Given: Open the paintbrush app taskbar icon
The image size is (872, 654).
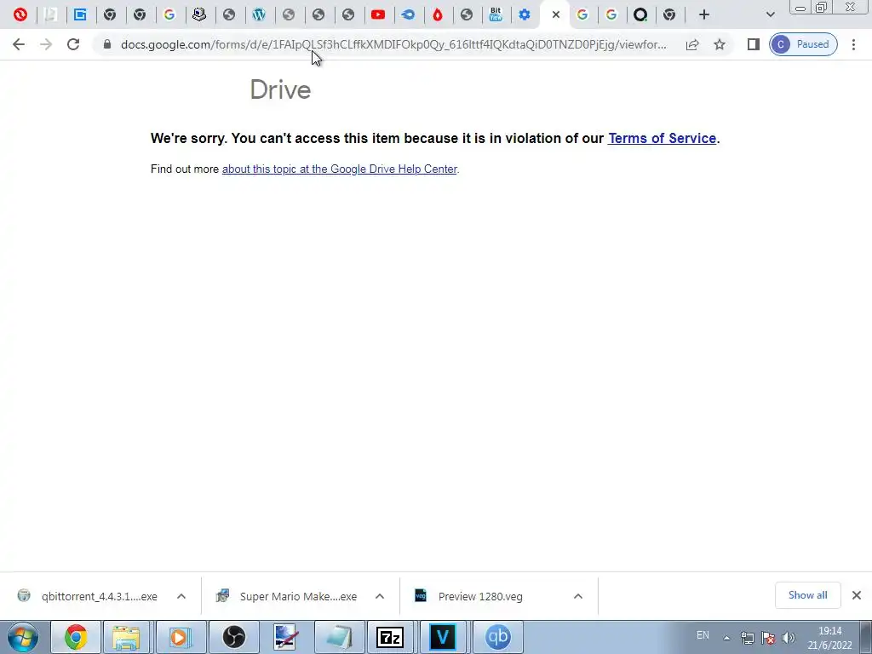Looking at the screenshot, I should (286, 637).
